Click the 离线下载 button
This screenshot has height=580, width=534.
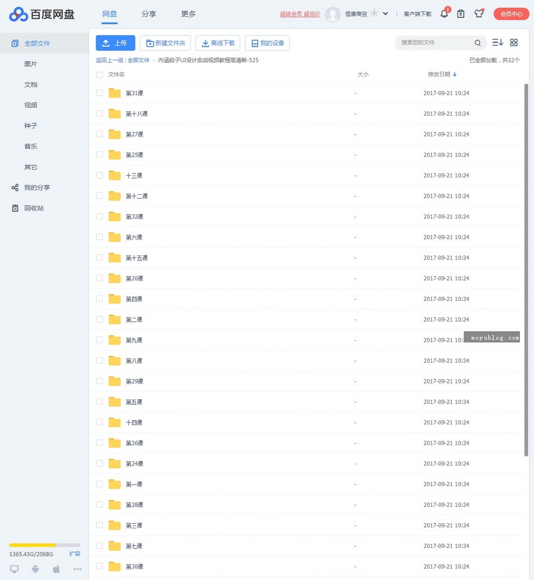218,43
